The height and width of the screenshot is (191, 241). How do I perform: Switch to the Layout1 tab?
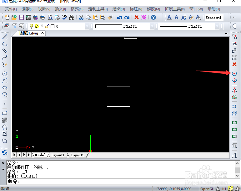point(58,155)
